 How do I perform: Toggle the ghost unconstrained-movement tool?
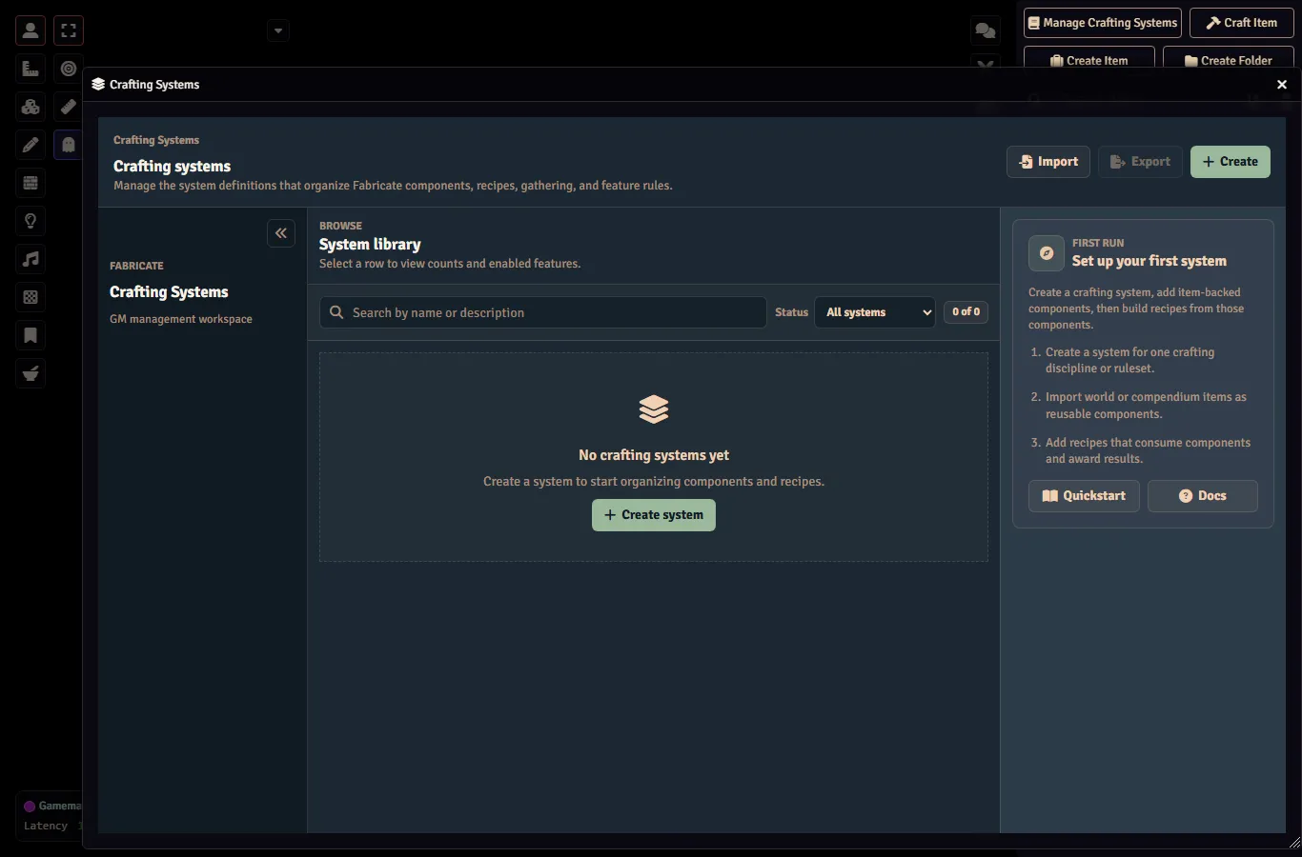click(69, 145)
